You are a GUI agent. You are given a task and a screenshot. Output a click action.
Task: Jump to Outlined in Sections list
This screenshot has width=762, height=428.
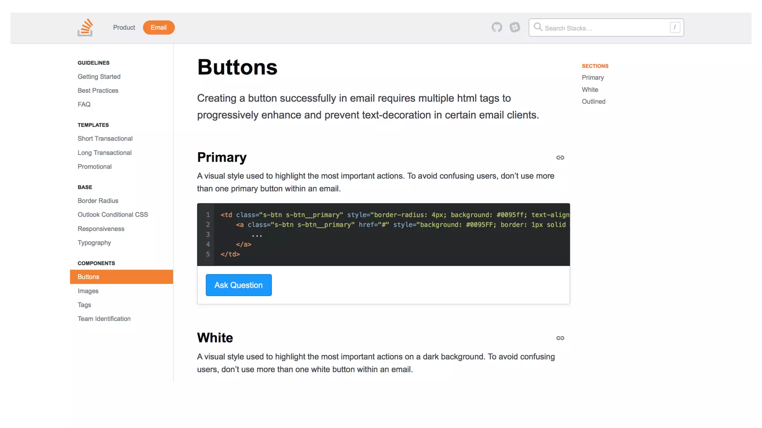pyautogui.click(x=593, y=101)
